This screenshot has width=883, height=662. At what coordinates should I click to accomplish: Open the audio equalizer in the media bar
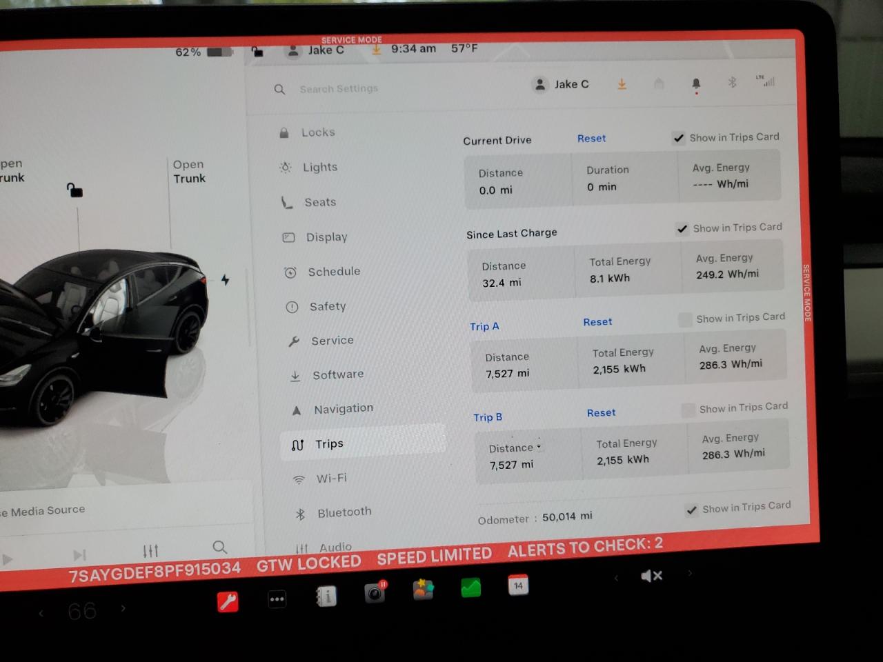(150, 550)
